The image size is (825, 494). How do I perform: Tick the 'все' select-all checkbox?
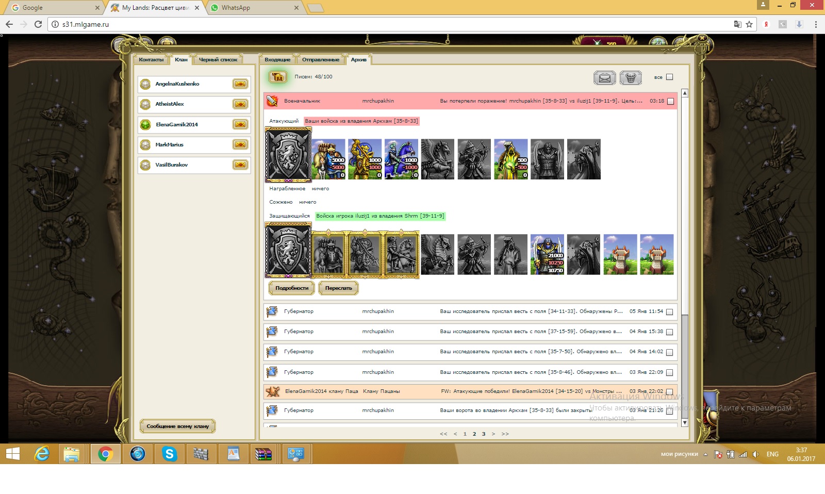(669, 77)
